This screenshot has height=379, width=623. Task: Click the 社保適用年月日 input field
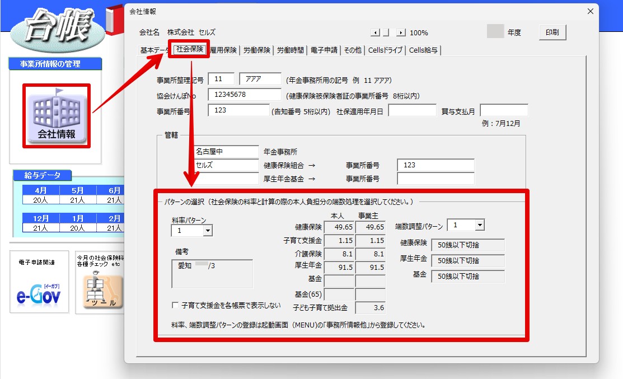(412, 110)
